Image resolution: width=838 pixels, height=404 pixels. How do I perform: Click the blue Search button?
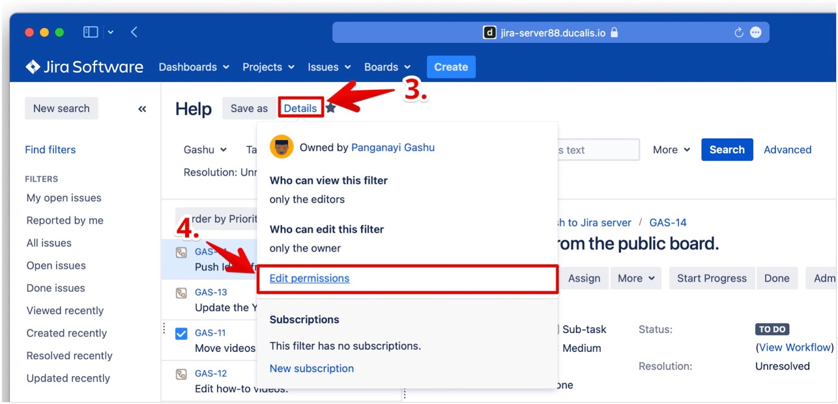(727, 150)
